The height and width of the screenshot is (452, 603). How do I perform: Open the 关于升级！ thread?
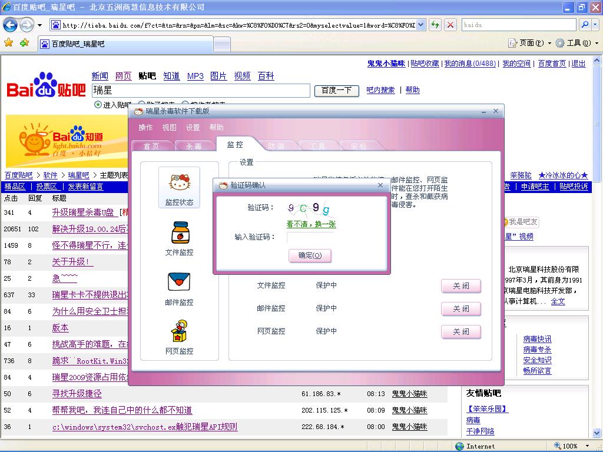coord(72,262)
